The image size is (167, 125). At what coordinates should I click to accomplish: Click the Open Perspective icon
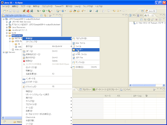pyautogui.click(x=142, y=11)
